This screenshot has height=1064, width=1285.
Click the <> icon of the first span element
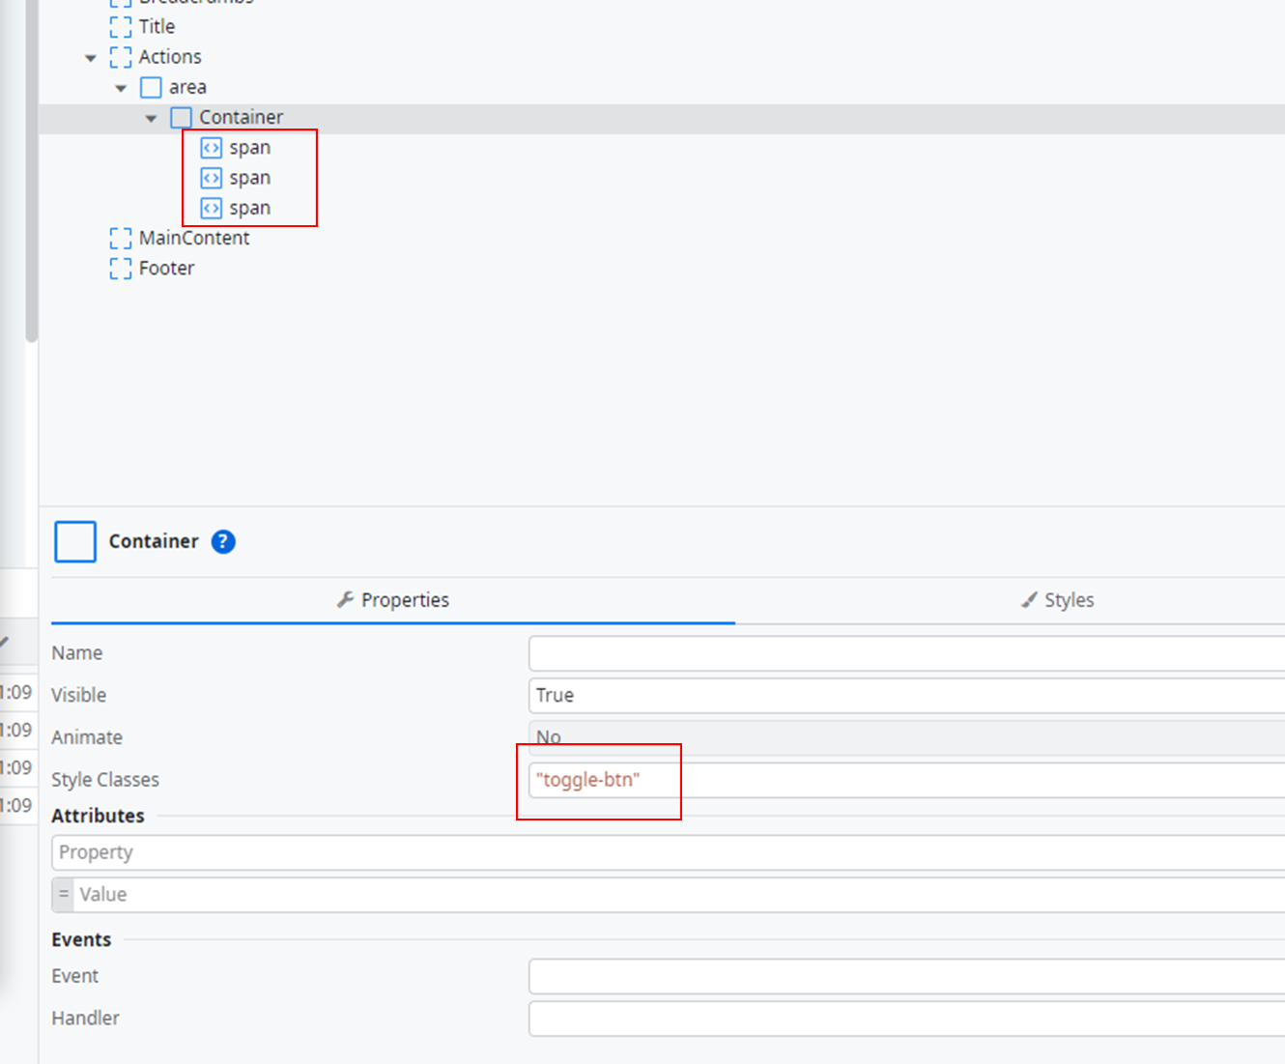click(211, 147)
